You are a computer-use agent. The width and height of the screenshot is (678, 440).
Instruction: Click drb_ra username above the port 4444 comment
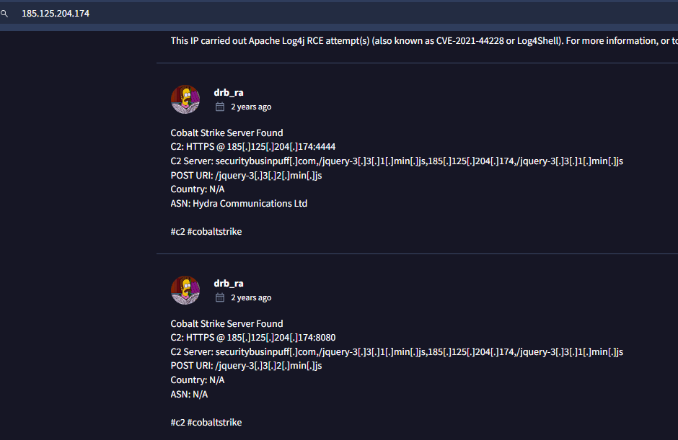coord(229,92)
